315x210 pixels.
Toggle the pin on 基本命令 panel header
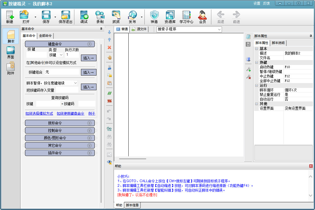tap(101, 29)
